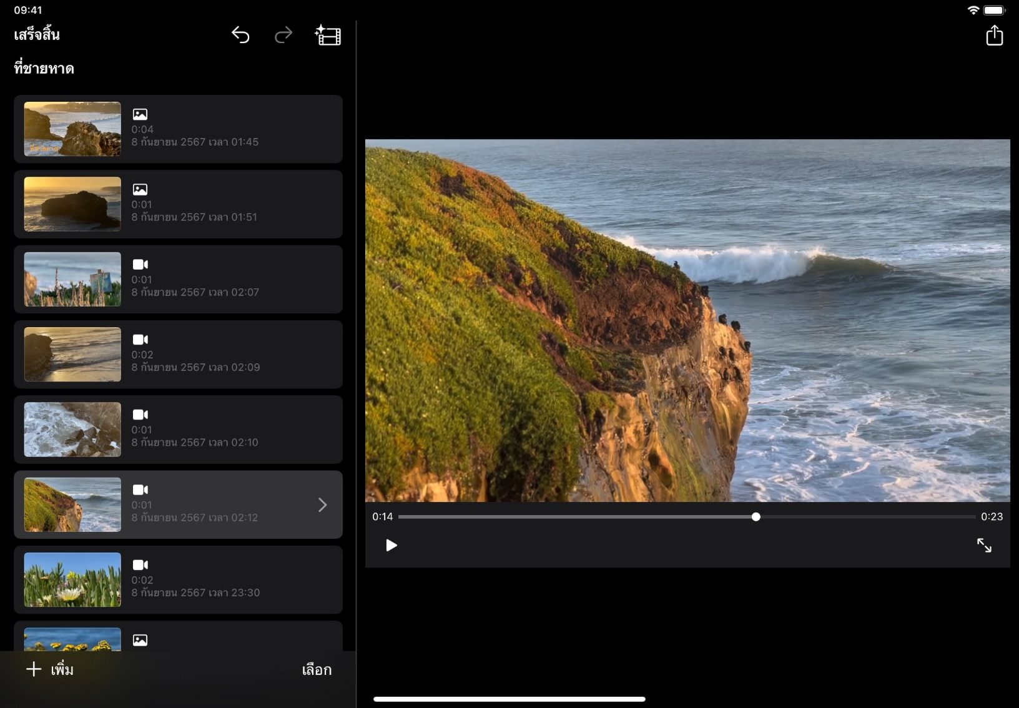Tap the photo icon on 01:51 clip
The image size is (1019, 708).
click(x=140, y=189)
